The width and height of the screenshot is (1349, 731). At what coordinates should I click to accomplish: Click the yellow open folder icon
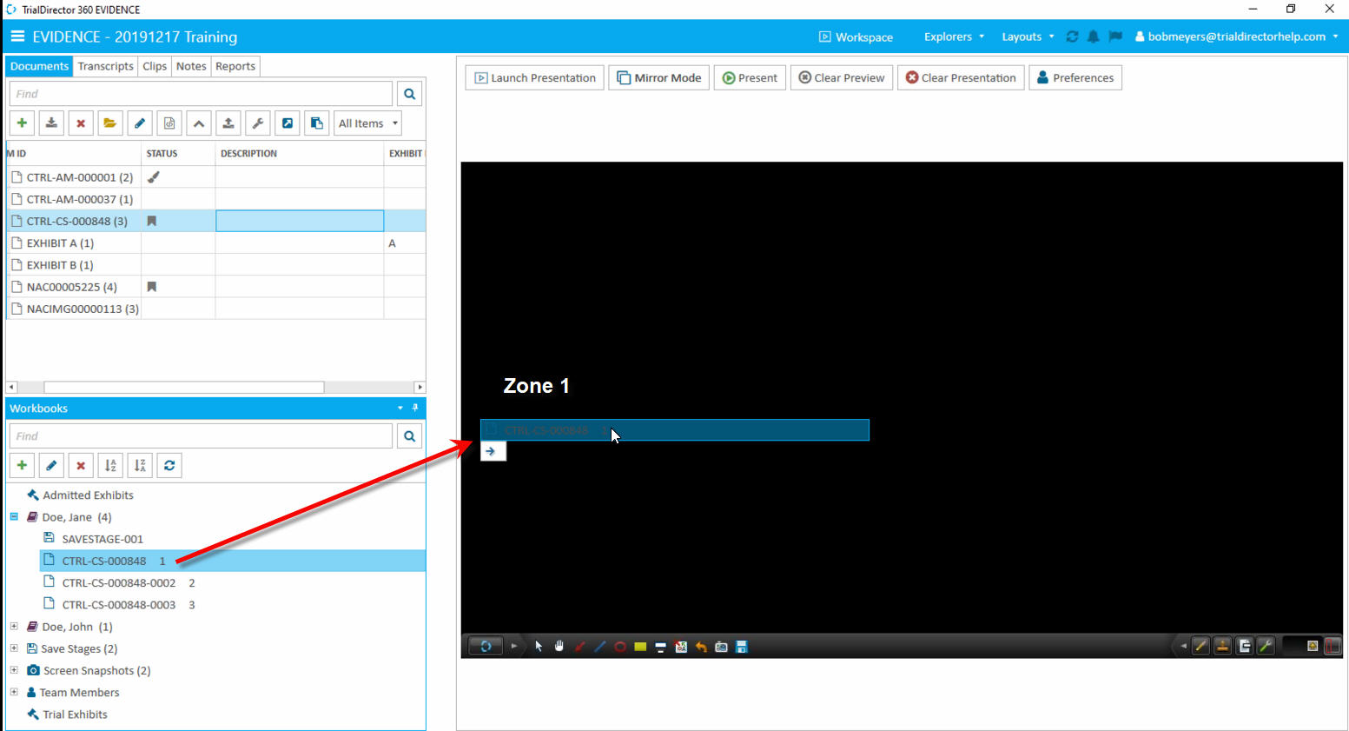click(110, 123)
